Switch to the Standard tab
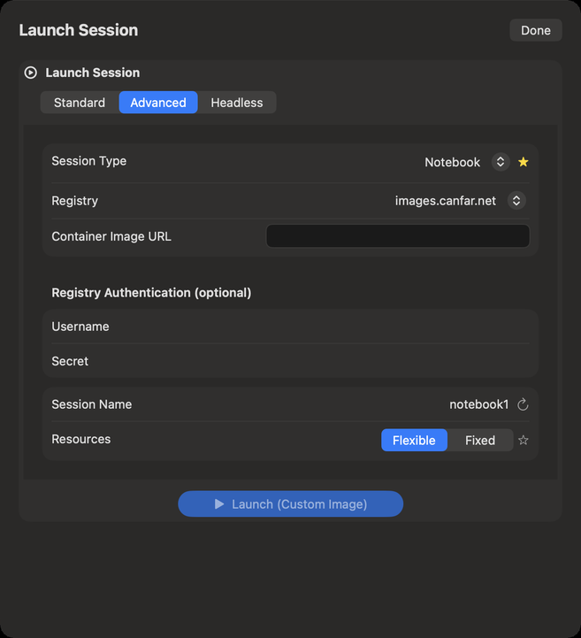 tap(80, 103)
